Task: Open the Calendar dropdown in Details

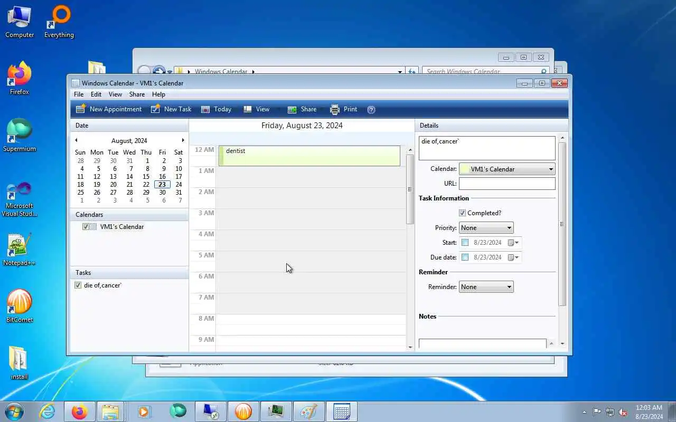Action: [551, 169]
